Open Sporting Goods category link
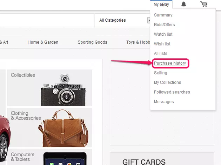This screenshot has width=221, height=165. tap(92, 42)
